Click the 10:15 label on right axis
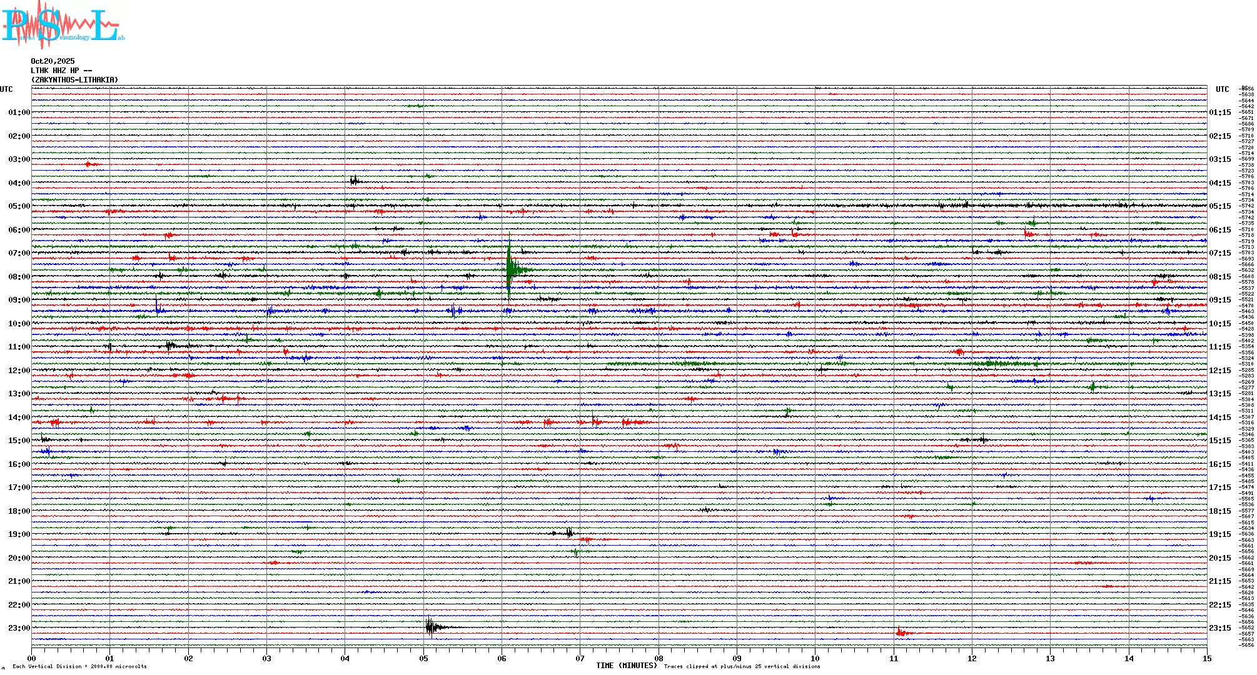1257x675 pixels. click(x=1219, y=324)
